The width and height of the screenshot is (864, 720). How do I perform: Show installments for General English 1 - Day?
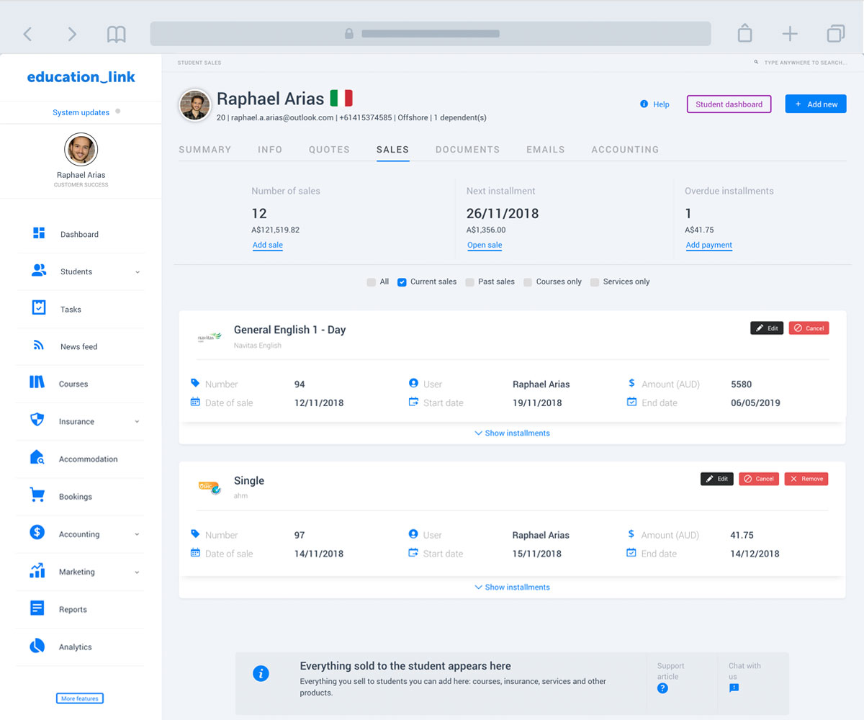pos(512,433)
